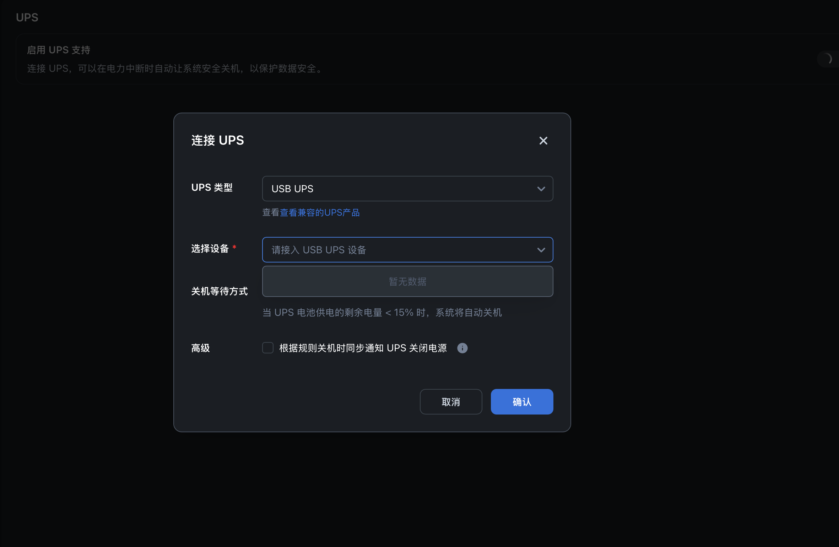Screen dimensions: 839x547
Task: Confirm with the 确认 button
Action: pos(522,402)
